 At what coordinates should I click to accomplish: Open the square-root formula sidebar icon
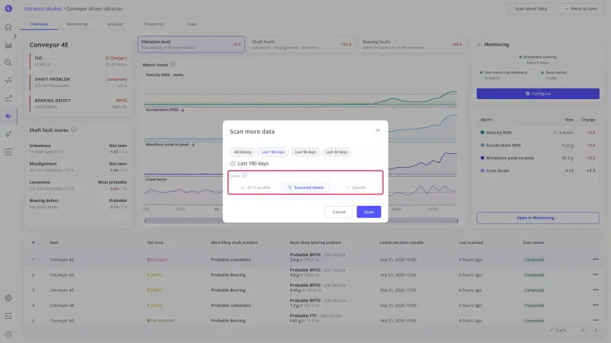pos(8,80)
